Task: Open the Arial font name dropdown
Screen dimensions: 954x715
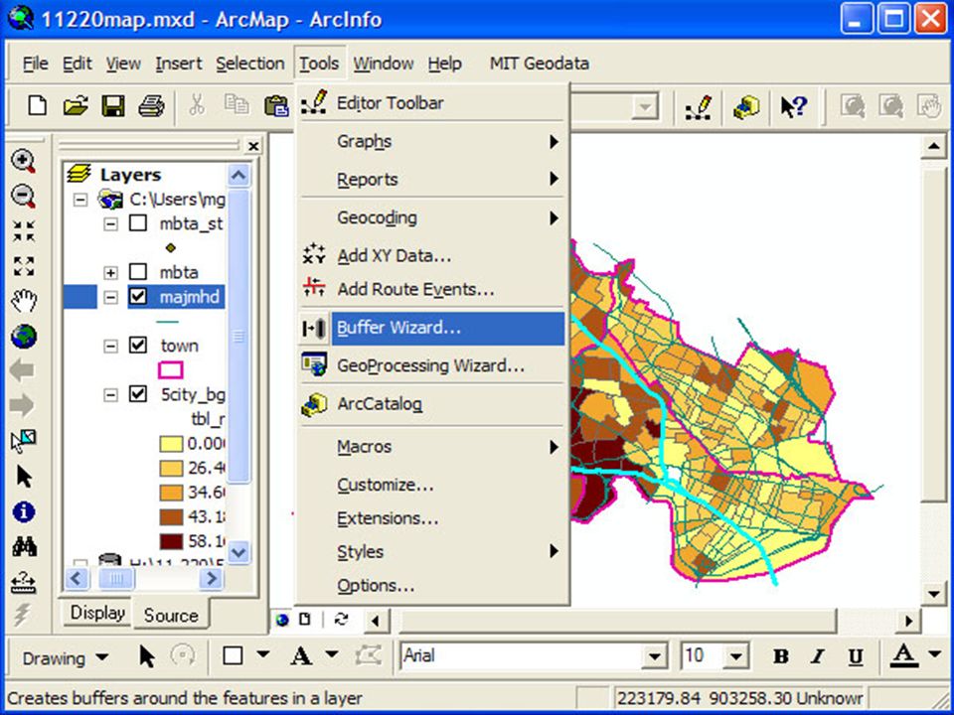Action: coord(655,656)
